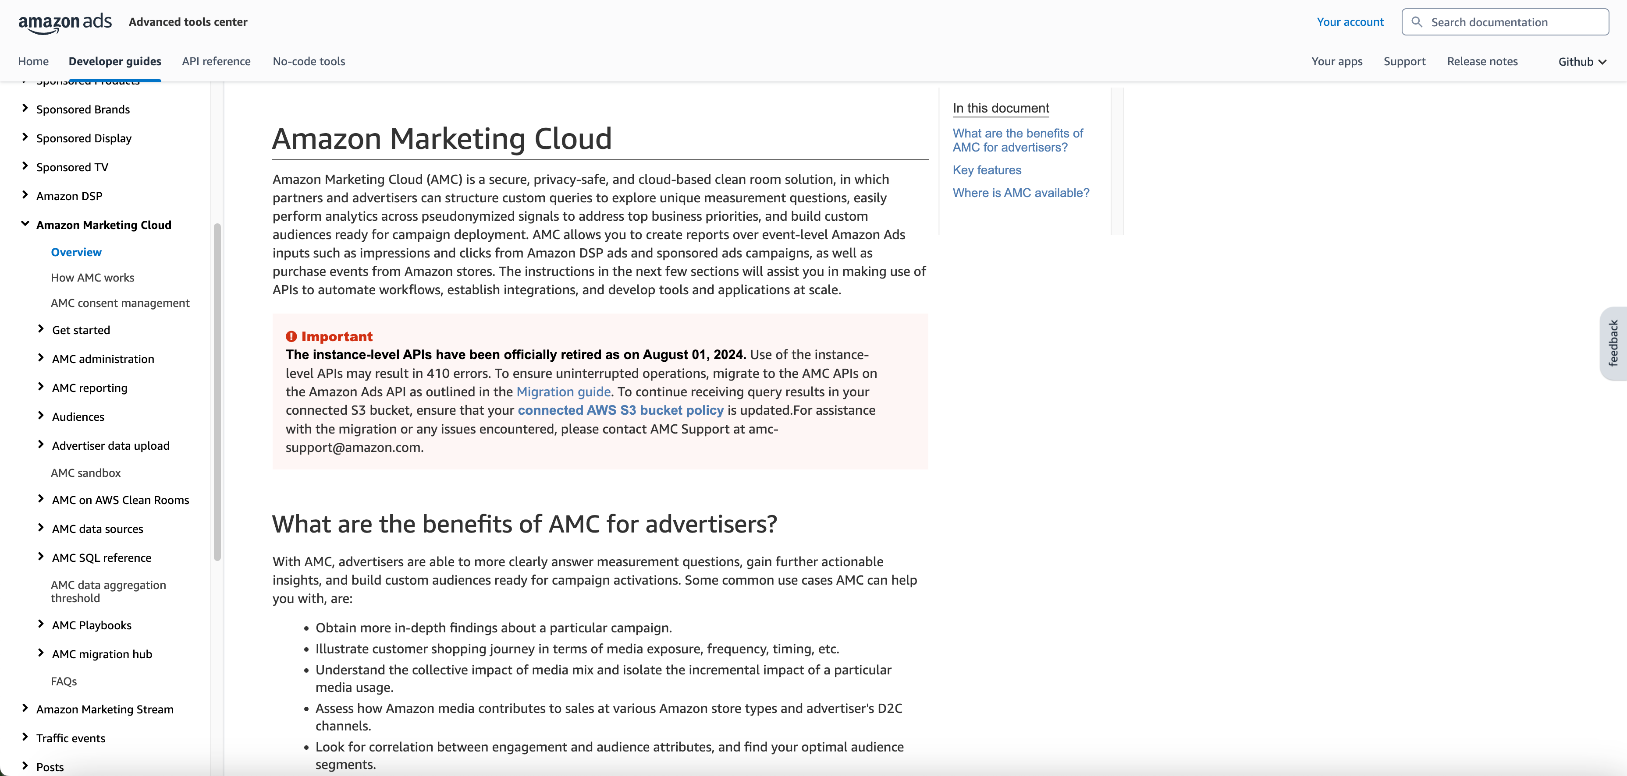Viewport: 1627px width, 776px height.
Task: Expand the Sponsored Display section chevron
Action: pos(25,138)
